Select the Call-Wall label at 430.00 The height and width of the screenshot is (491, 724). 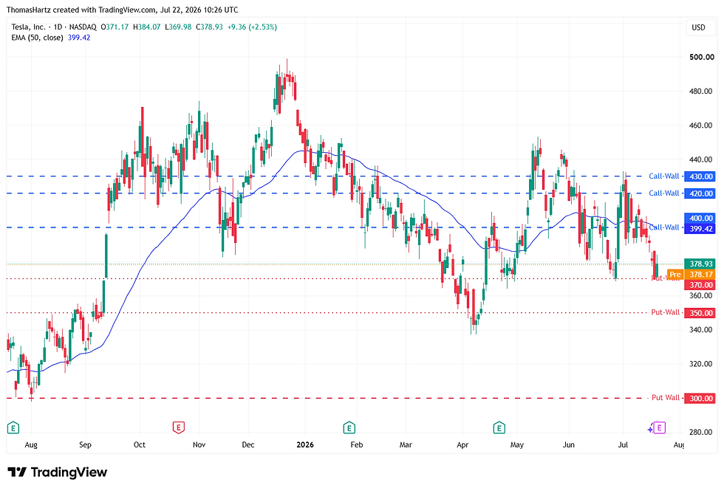point(664,176)
